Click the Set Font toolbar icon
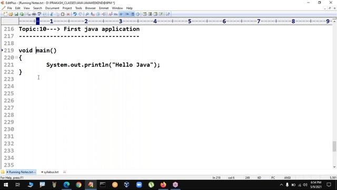 pos(110,14)
